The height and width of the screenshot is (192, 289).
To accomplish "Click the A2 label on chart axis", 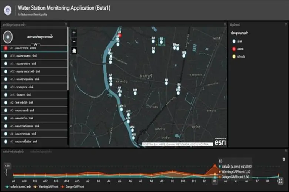I will (88, 181).
